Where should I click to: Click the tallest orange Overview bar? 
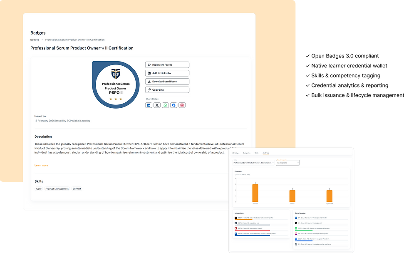click(255, 193)
